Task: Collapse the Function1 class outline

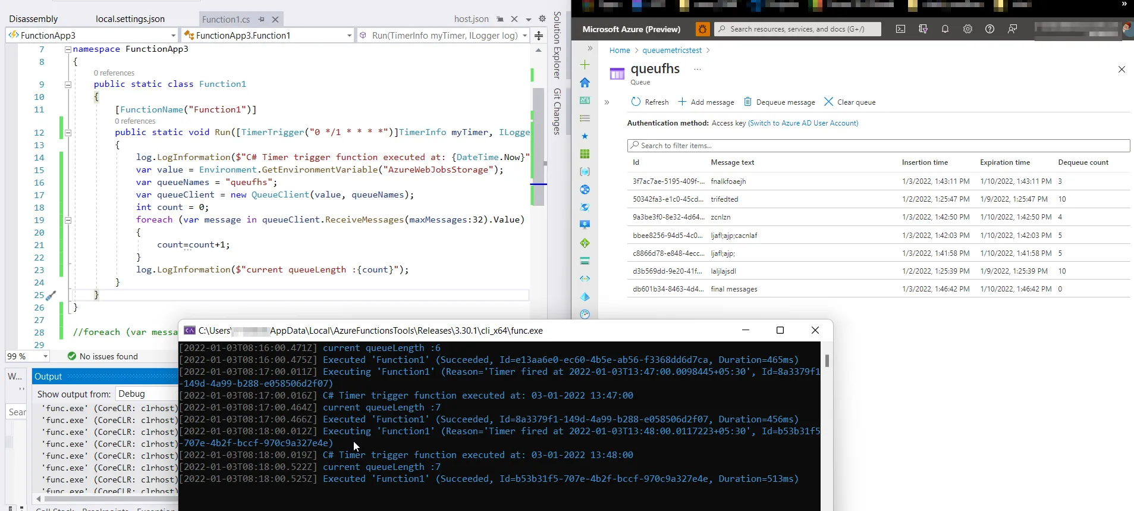Action: pyautogui.click(x=68, y=84)
